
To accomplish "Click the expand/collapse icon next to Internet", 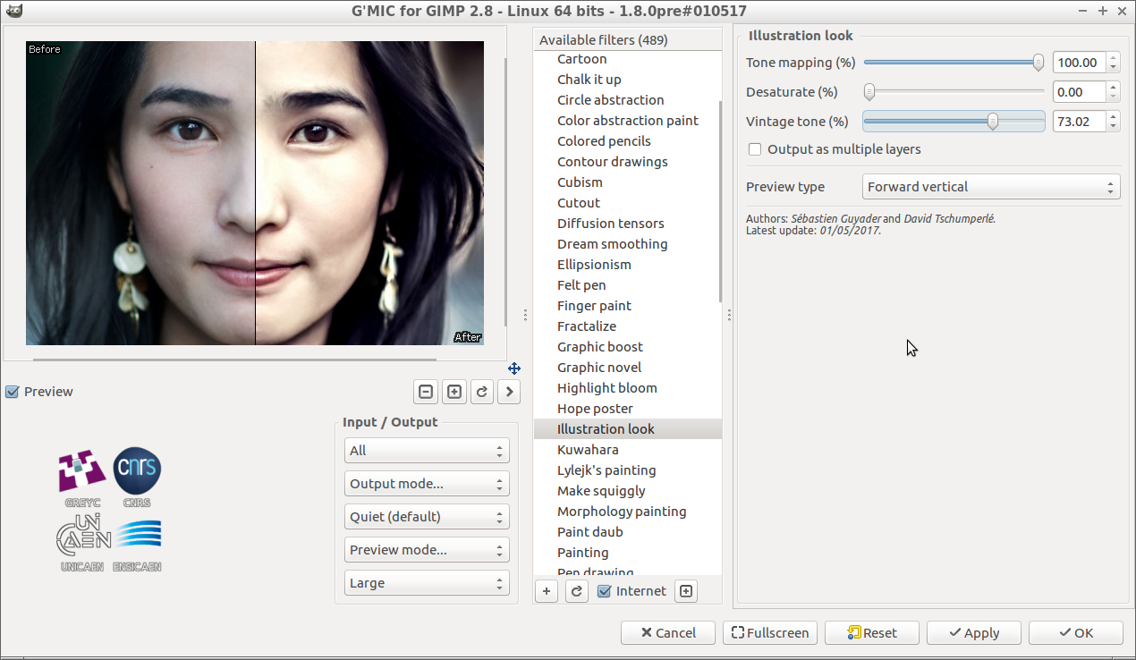I will pos(686,591).
